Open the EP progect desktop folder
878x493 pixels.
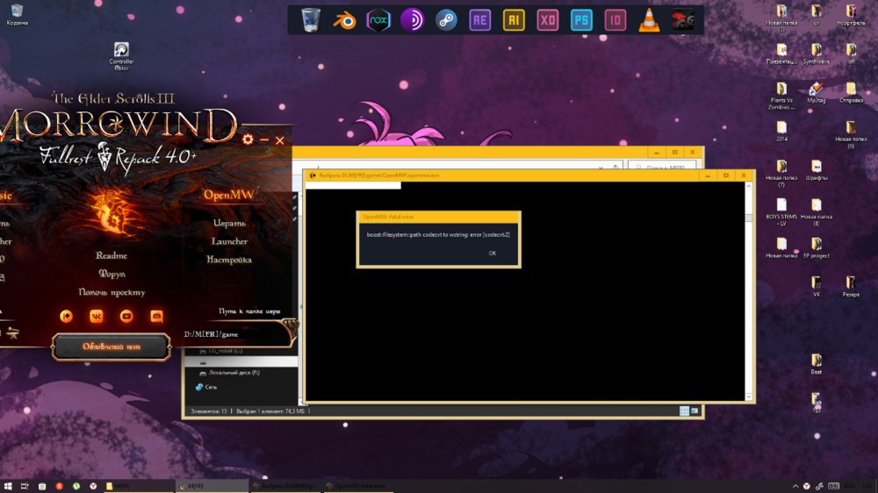coord(817,247)
